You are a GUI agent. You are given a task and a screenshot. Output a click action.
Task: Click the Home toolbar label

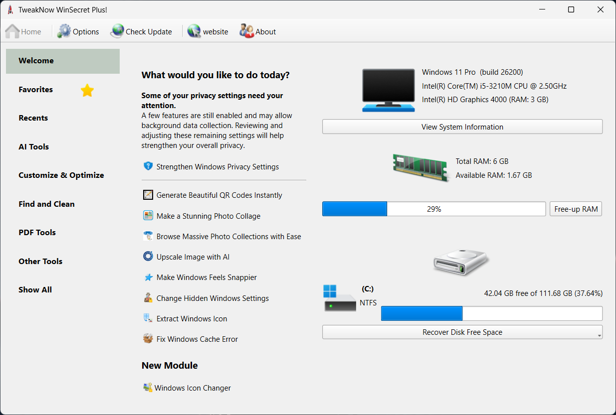pyautogui.click(x=31, y=32)
